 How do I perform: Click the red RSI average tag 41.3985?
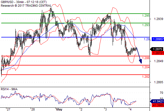(x=158, y=105)
